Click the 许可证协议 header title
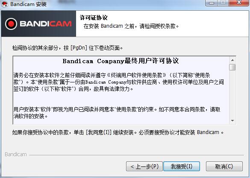 pos(94,18)
